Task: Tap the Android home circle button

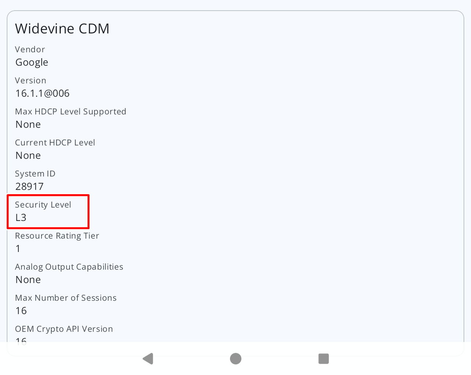Action: point(235,358)
